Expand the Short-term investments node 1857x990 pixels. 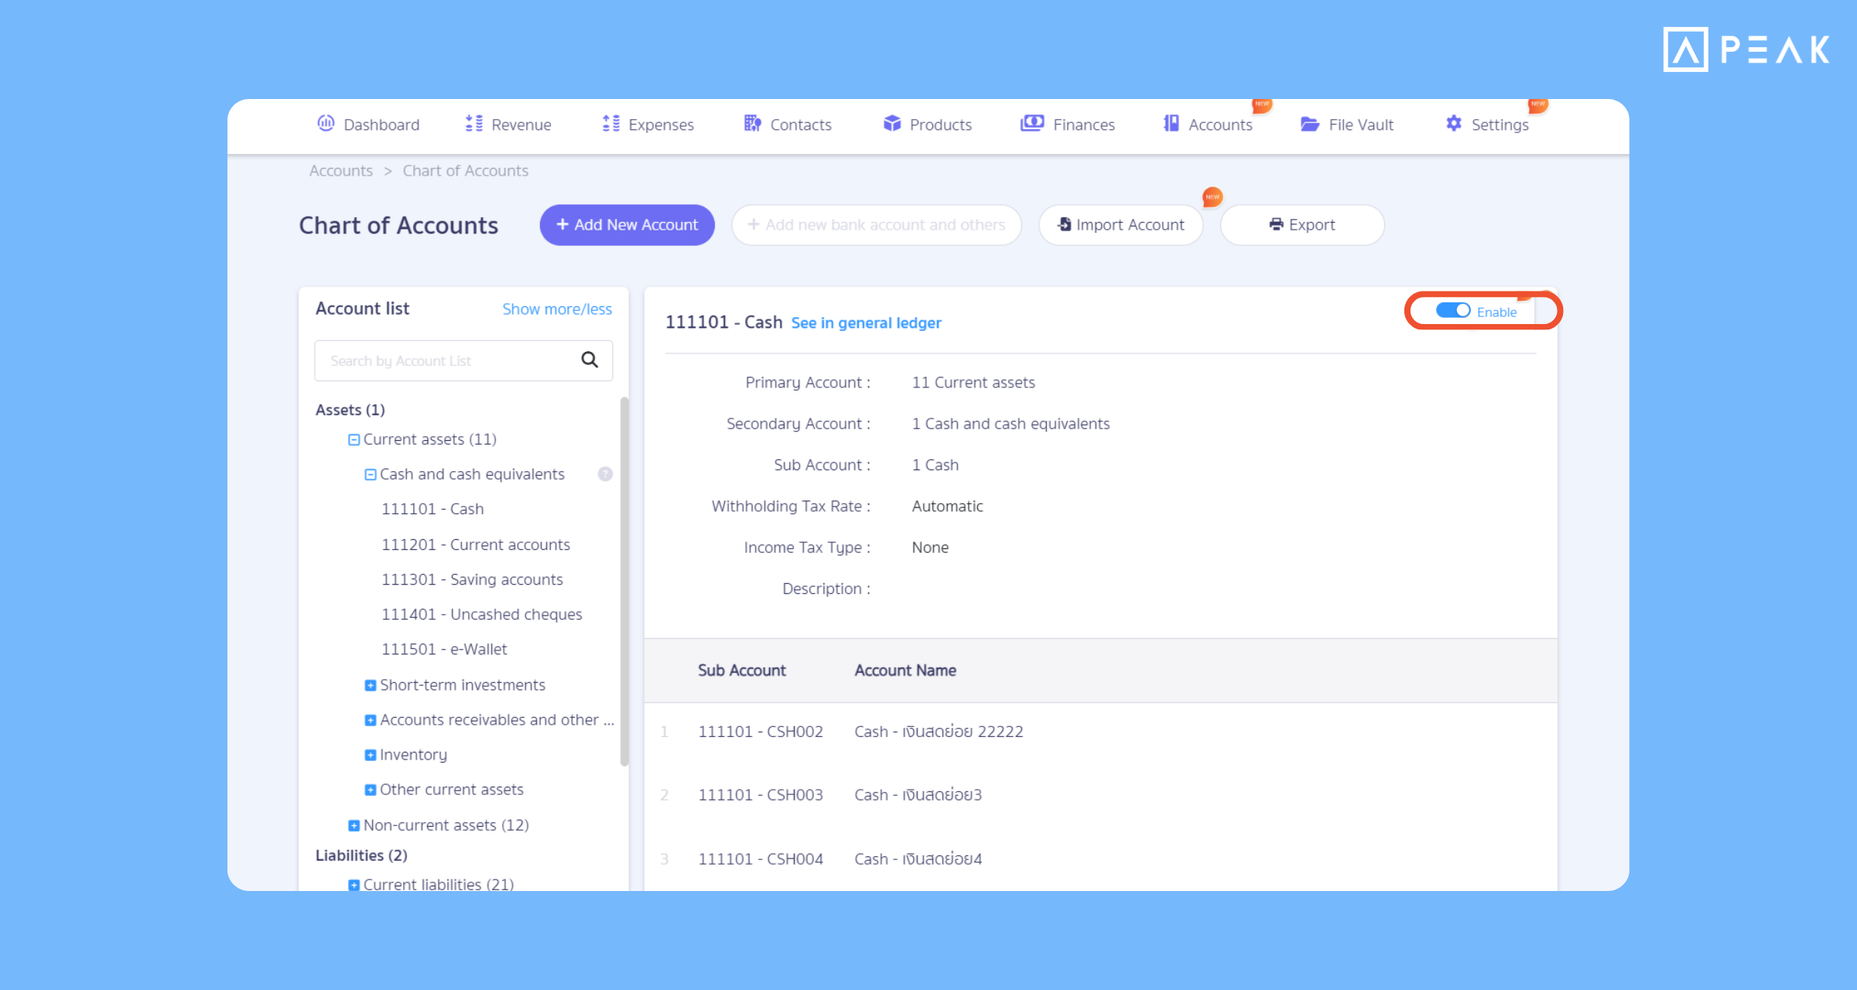370,685
